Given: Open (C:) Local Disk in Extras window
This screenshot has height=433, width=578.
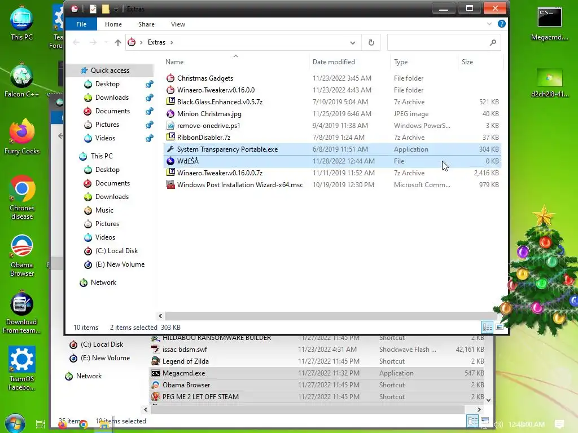Looking at the screenshot, I should click(116, 251).
